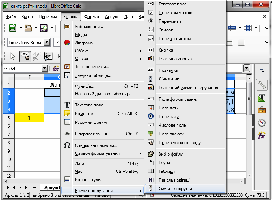Select Група group box control

[185, 163]
